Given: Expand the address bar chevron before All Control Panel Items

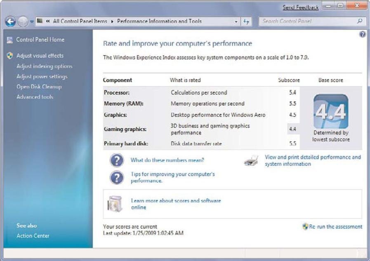Looking at the screenshot, I should point(48,21).
